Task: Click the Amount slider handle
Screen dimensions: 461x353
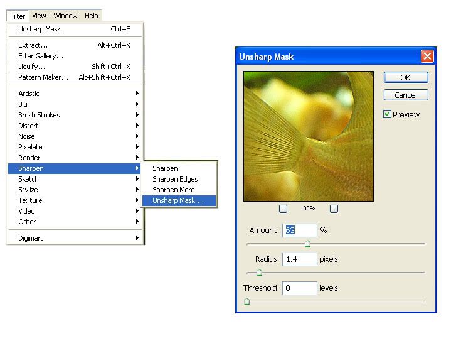Action: (307, 244)
